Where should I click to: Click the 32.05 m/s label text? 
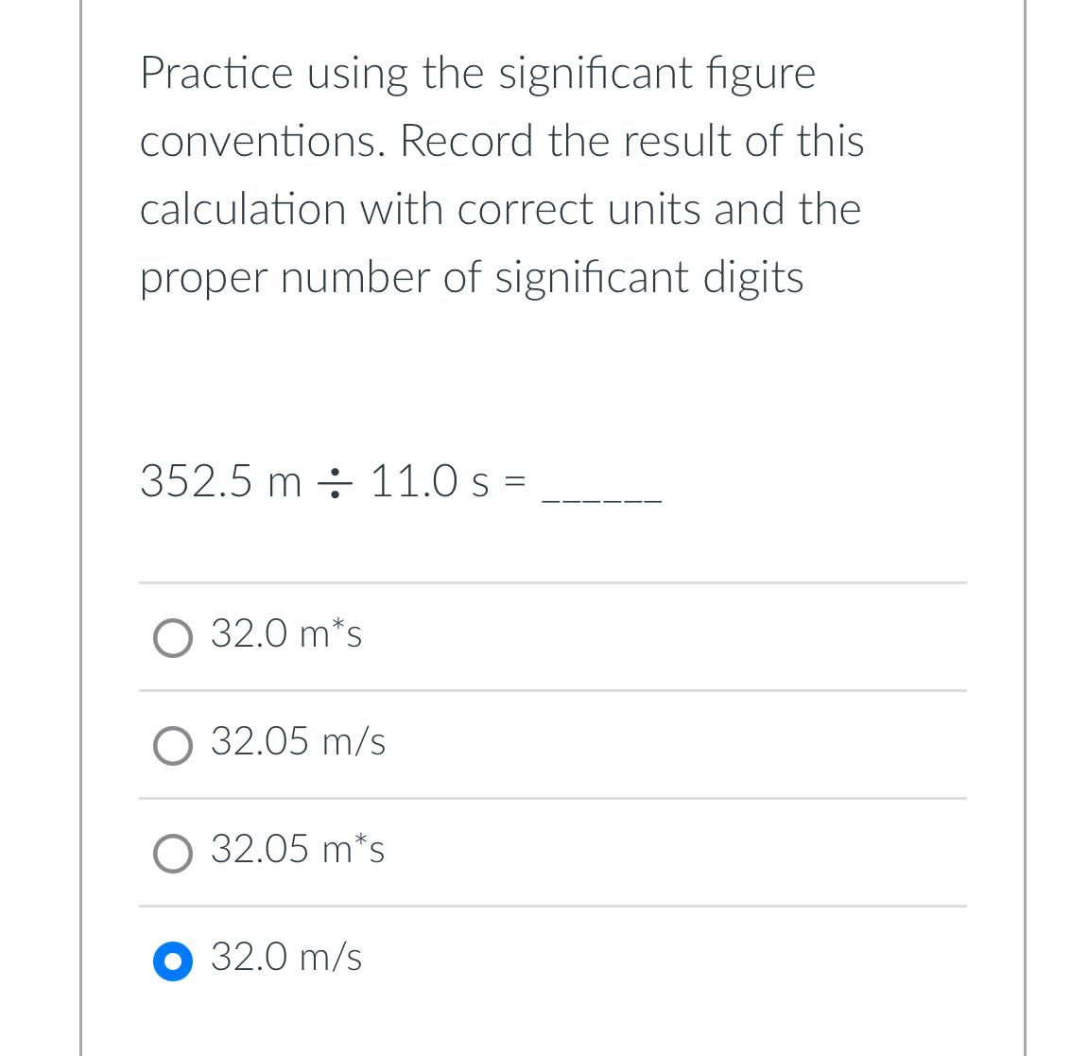tap(297, 743)
